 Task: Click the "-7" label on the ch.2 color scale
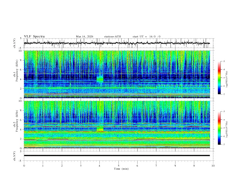[x=223, y=145]
